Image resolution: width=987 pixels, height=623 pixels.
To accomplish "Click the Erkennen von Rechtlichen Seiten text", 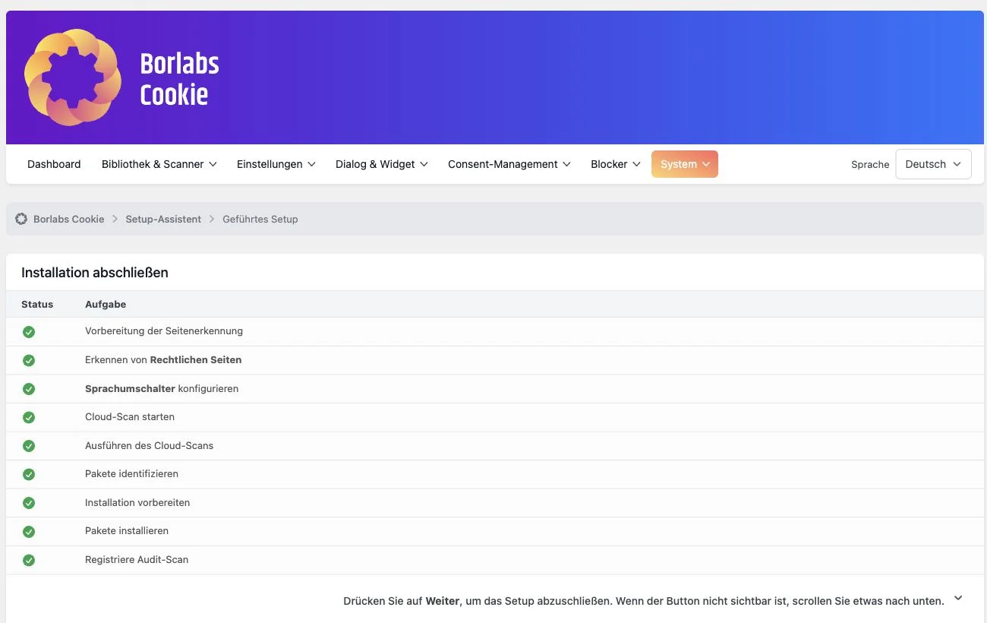I will click(x=163, y=359).
